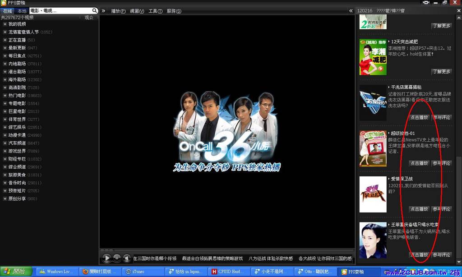Click the scrolling ad text 在三国时你是哪个将领
462x277 pixels.
point(155,259)
